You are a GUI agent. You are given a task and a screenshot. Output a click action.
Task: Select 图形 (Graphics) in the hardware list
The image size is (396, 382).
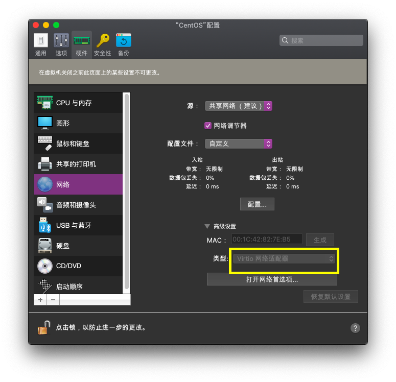tap(78, 123)
